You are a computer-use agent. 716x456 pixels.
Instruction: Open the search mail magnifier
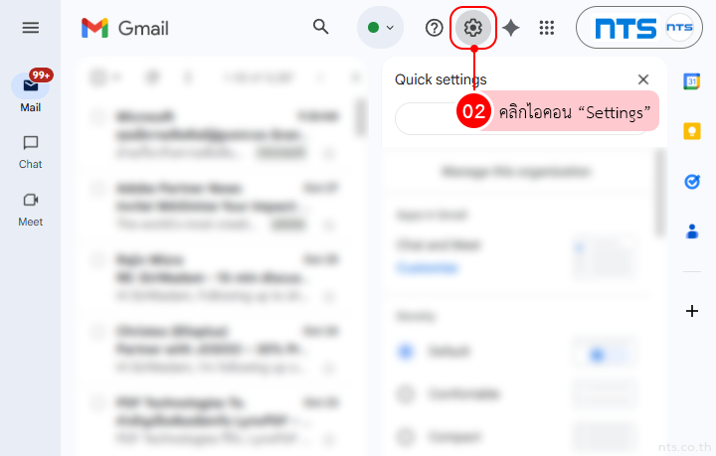point(320,27)
